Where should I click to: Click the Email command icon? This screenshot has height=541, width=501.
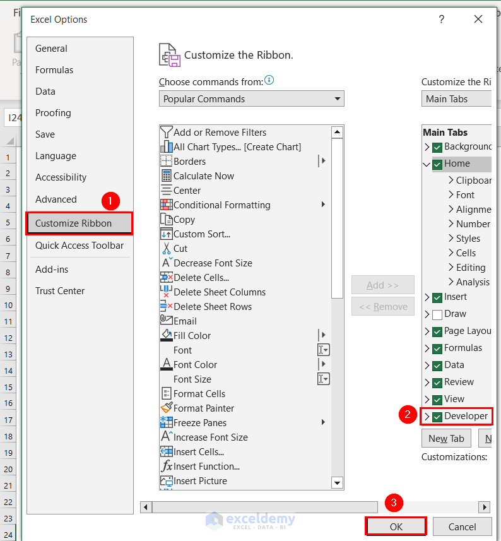tap(167, 320)
